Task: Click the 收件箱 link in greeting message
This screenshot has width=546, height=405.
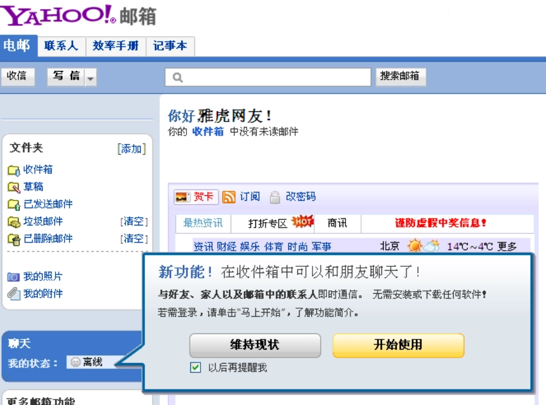Action: pos(208,132)
